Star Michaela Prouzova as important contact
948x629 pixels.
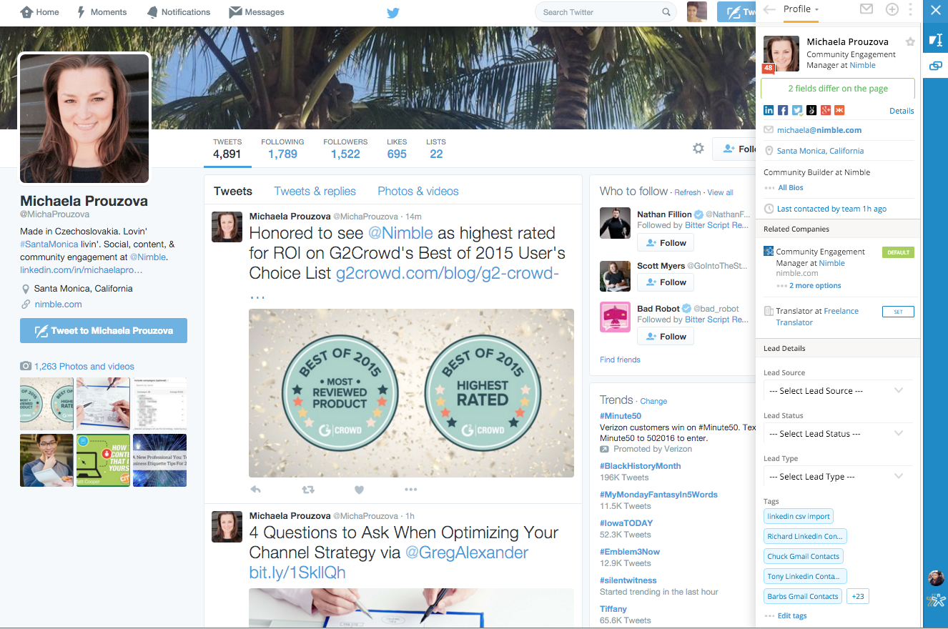coord(910,41)
